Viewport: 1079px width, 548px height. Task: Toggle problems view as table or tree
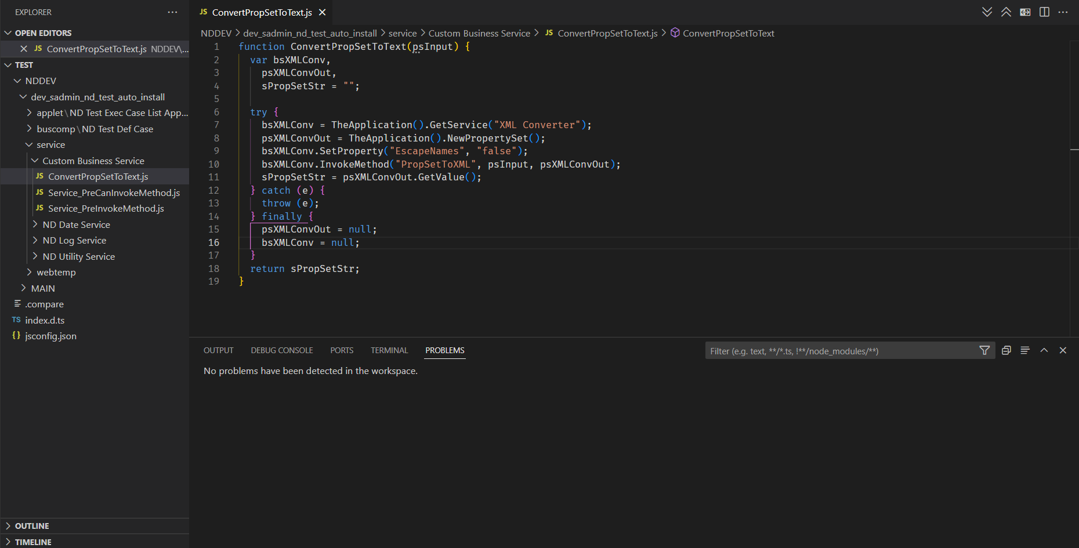[x=1025, y=350]
